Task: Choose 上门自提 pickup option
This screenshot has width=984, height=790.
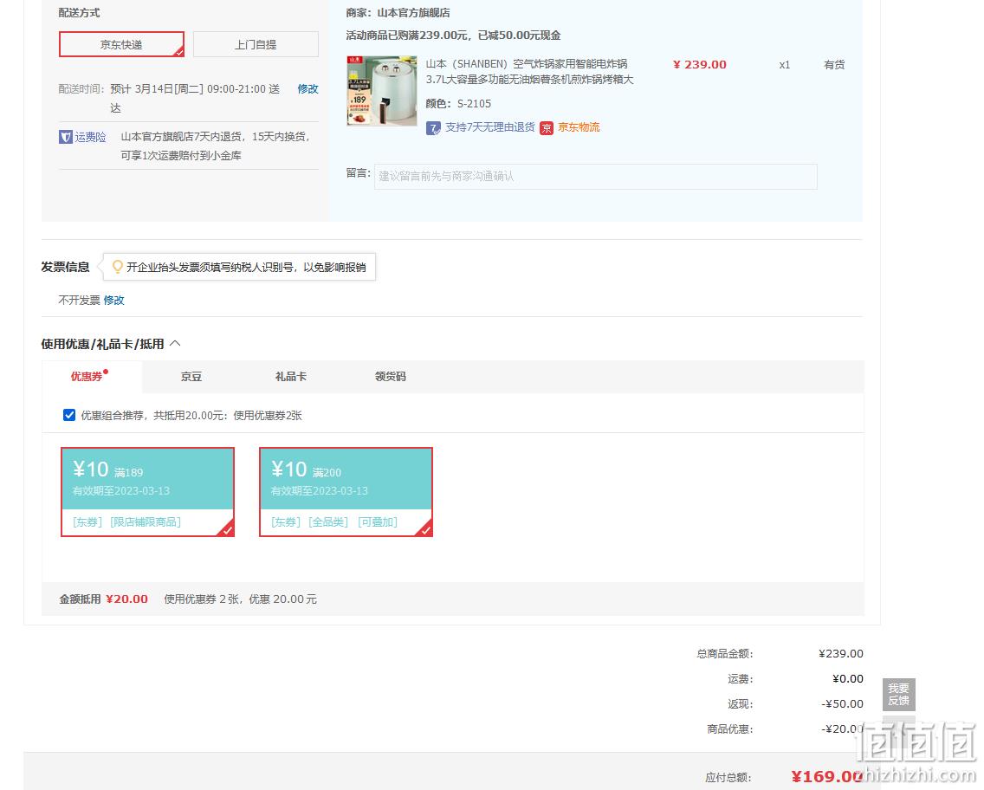Action: [x=256, y=44]
